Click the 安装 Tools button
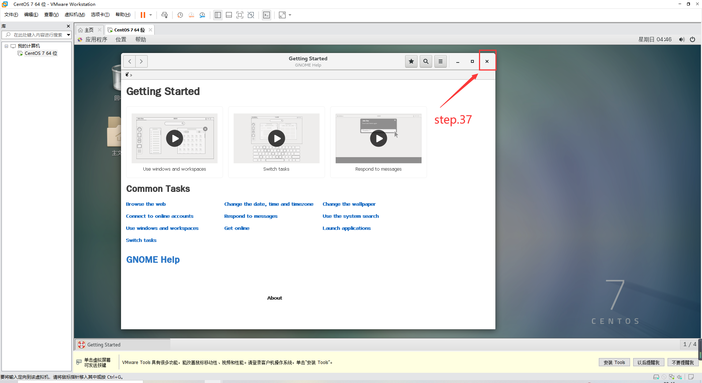This screenshot has height=383, width=702. click(x=614, y=363)
